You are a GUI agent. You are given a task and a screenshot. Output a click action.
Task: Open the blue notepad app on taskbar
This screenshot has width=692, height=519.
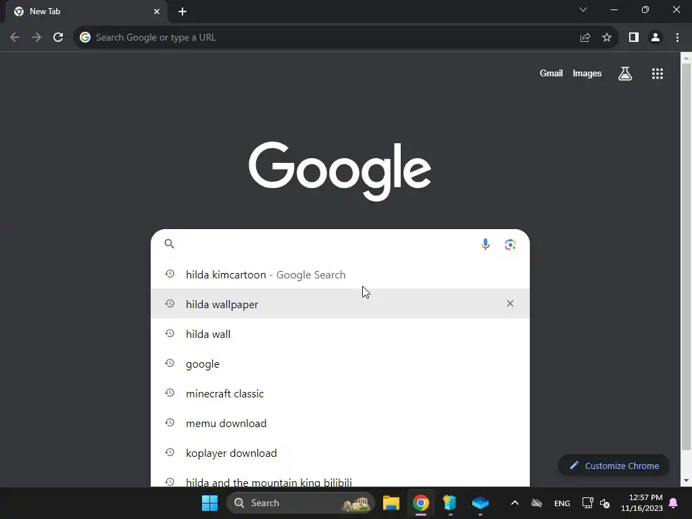pos(449,503)
